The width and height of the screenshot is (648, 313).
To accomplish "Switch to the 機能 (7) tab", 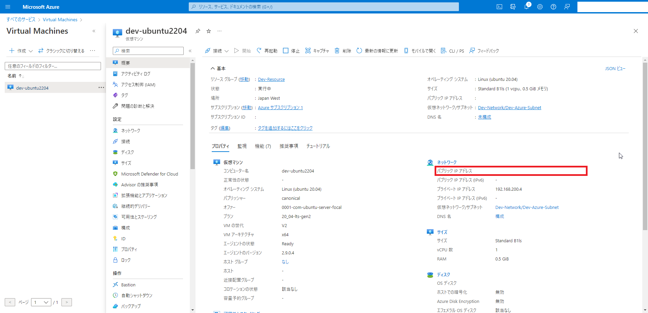I will coord(263,146).
